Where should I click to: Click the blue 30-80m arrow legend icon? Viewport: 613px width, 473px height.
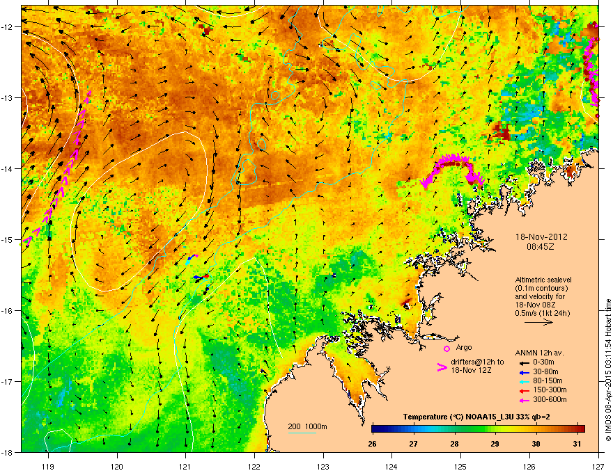point(524,372)
